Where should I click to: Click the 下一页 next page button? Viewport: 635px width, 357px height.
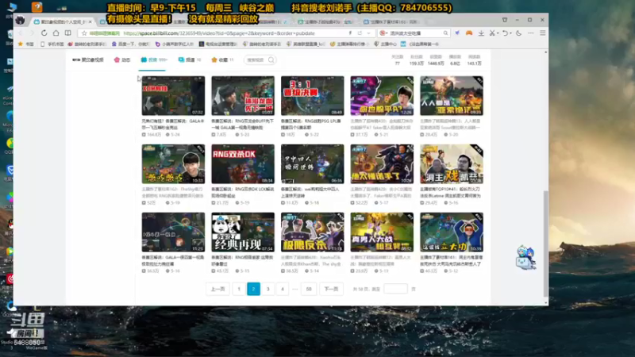[331, 289]
